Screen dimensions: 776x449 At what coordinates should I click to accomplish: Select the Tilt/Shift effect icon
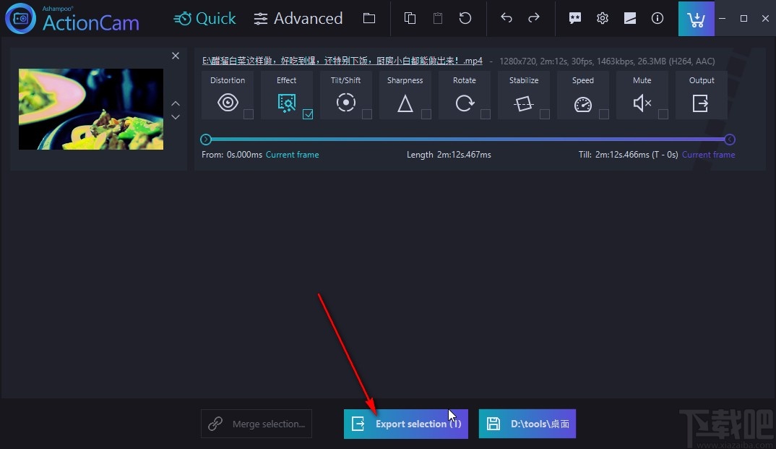point(346,103)
